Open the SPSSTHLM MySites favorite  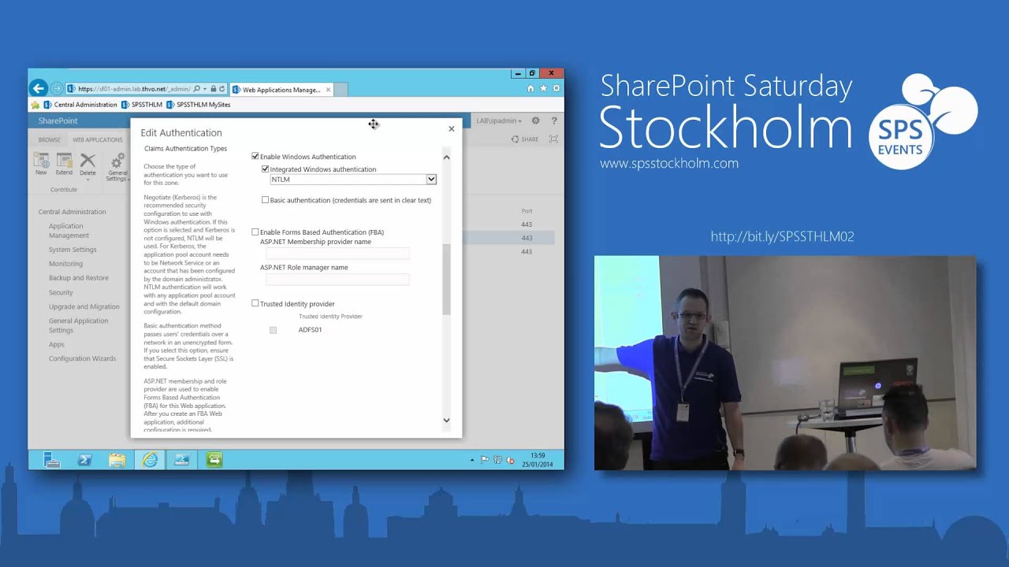pos(199,105)
